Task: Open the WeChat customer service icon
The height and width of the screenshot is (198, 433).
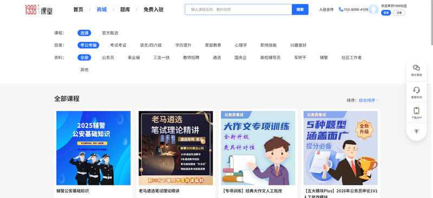Action: pyautogui.click(x=416, y=68)
